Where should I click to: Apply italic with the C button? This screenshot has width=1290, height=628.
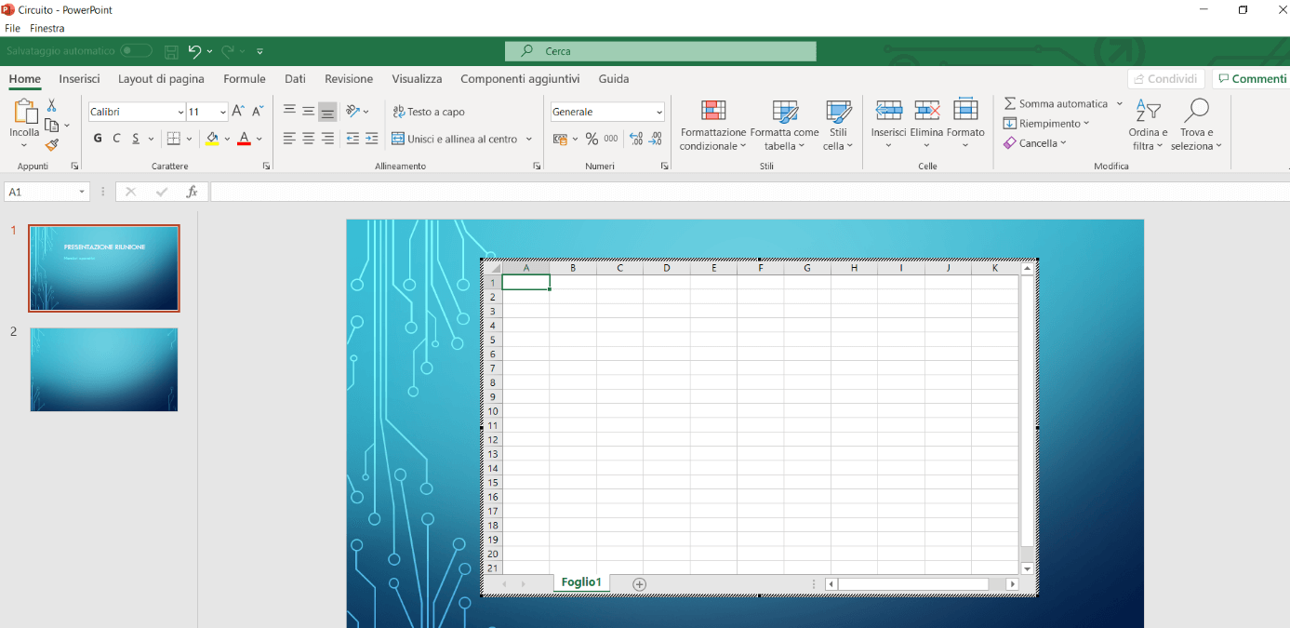click(x=116, y=139)
